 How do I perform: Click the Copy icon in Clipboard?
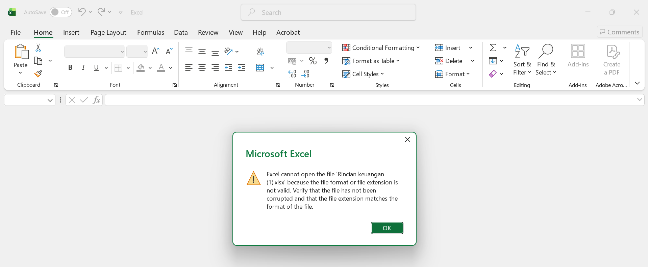(38, 61)
